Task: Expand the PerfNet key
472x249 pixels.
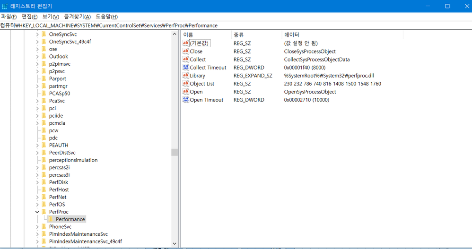Action: 37,197
